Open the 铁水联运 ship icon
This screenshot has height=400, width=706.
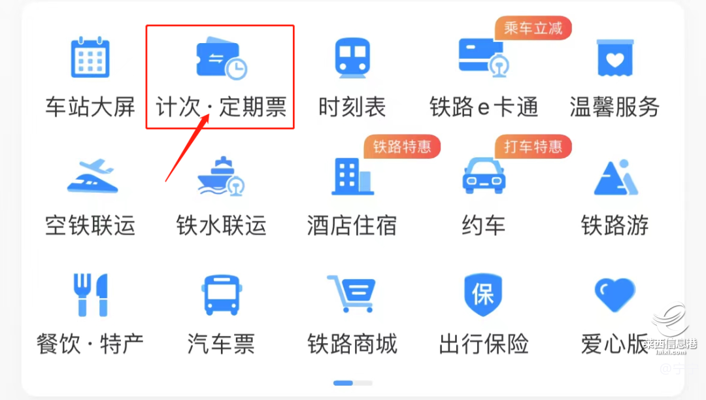pos(221,176)
